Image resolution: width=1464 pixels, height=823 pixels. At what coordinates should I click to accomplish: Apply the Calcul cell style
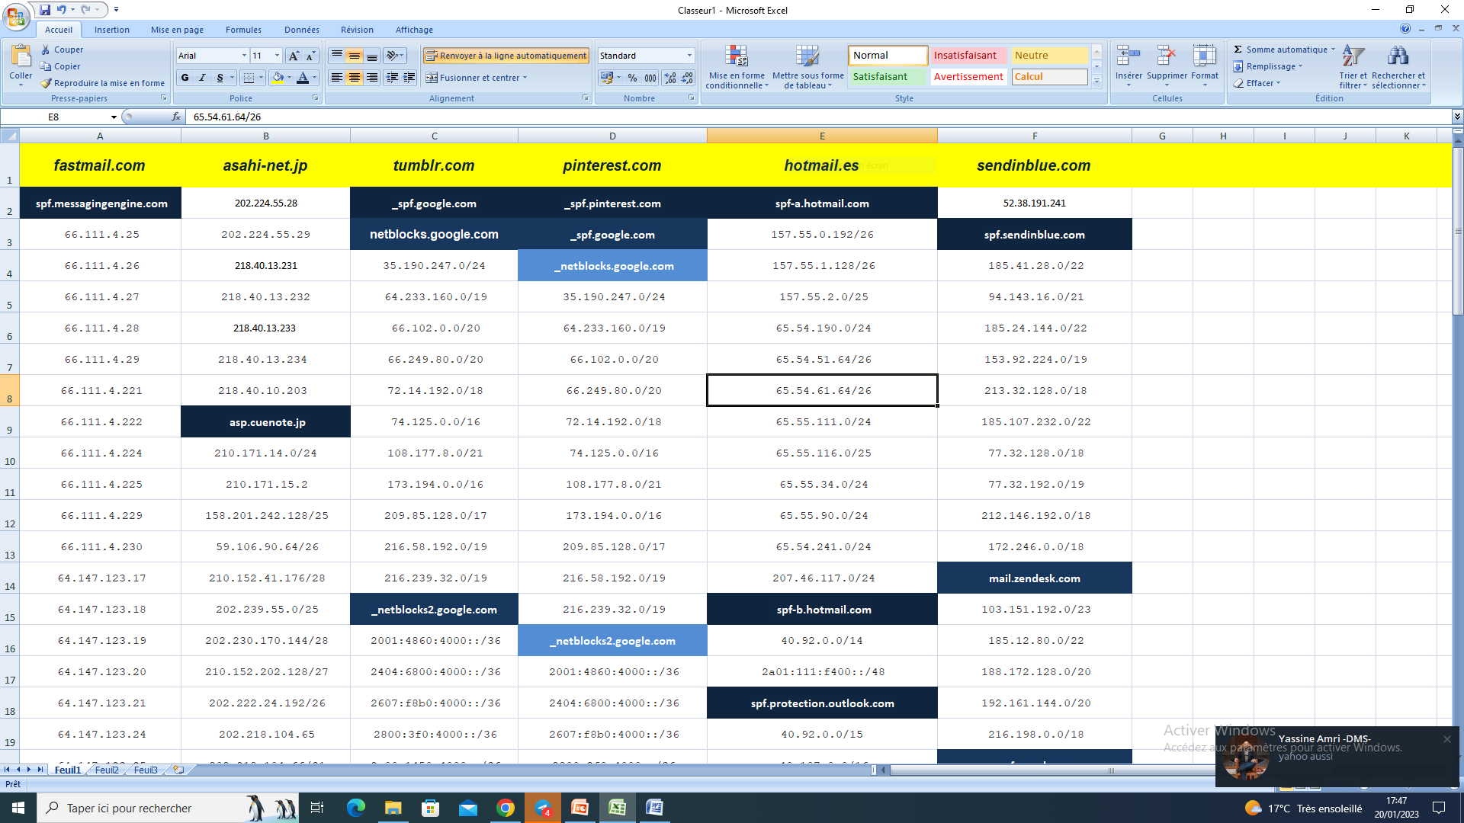(1049, 77)
